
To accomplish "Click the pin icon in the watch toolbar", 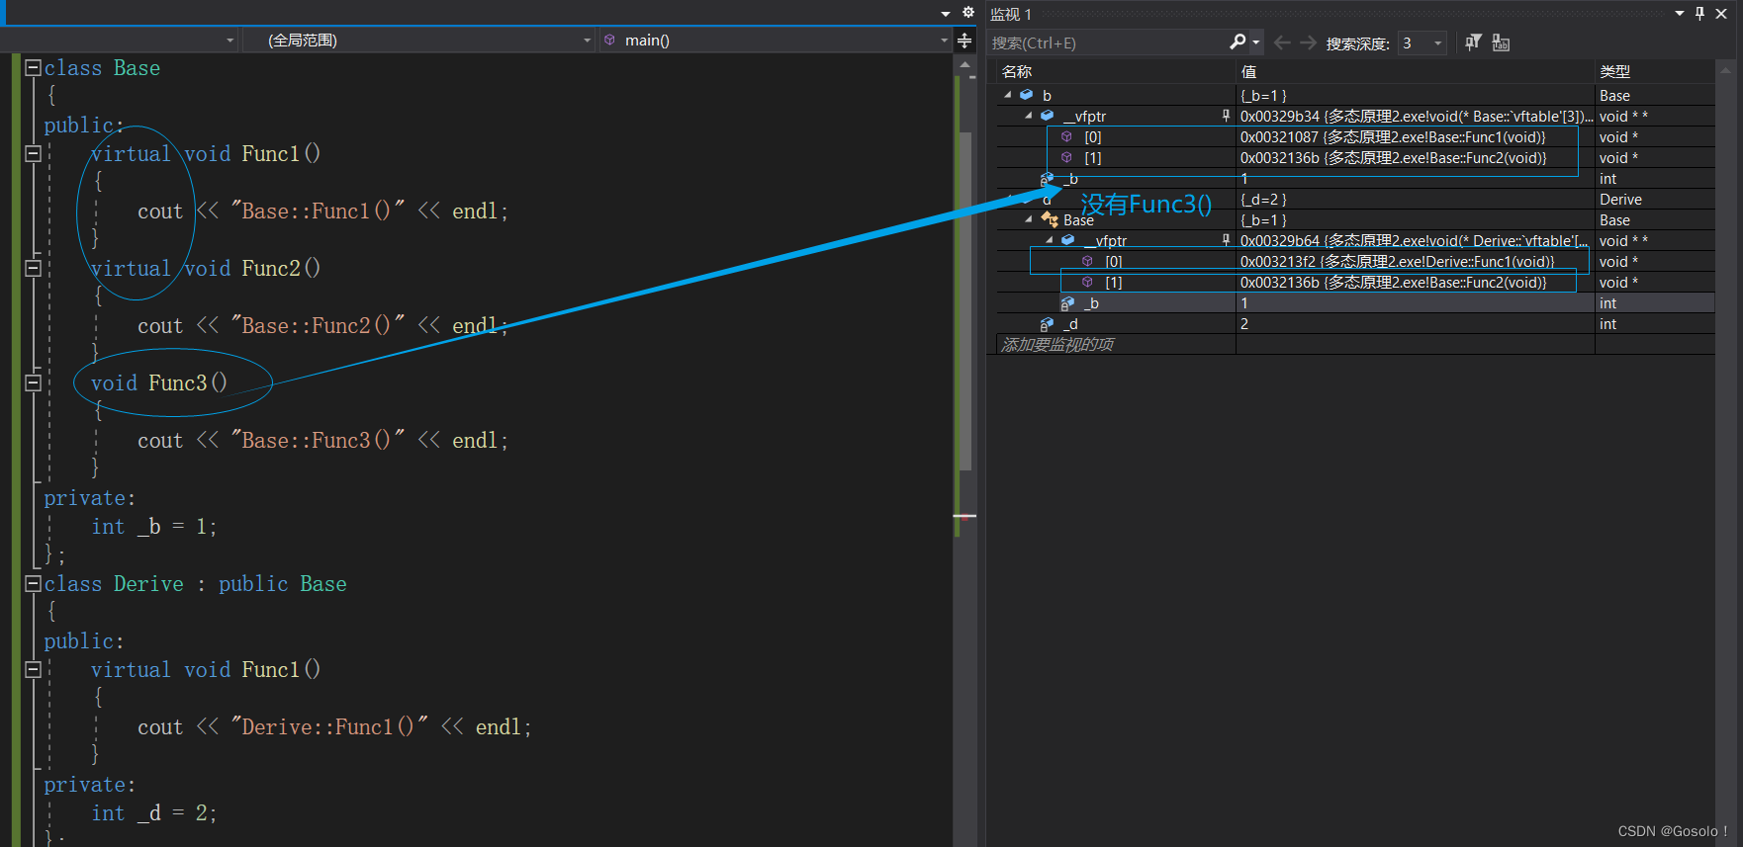I will click(1473, 42).
